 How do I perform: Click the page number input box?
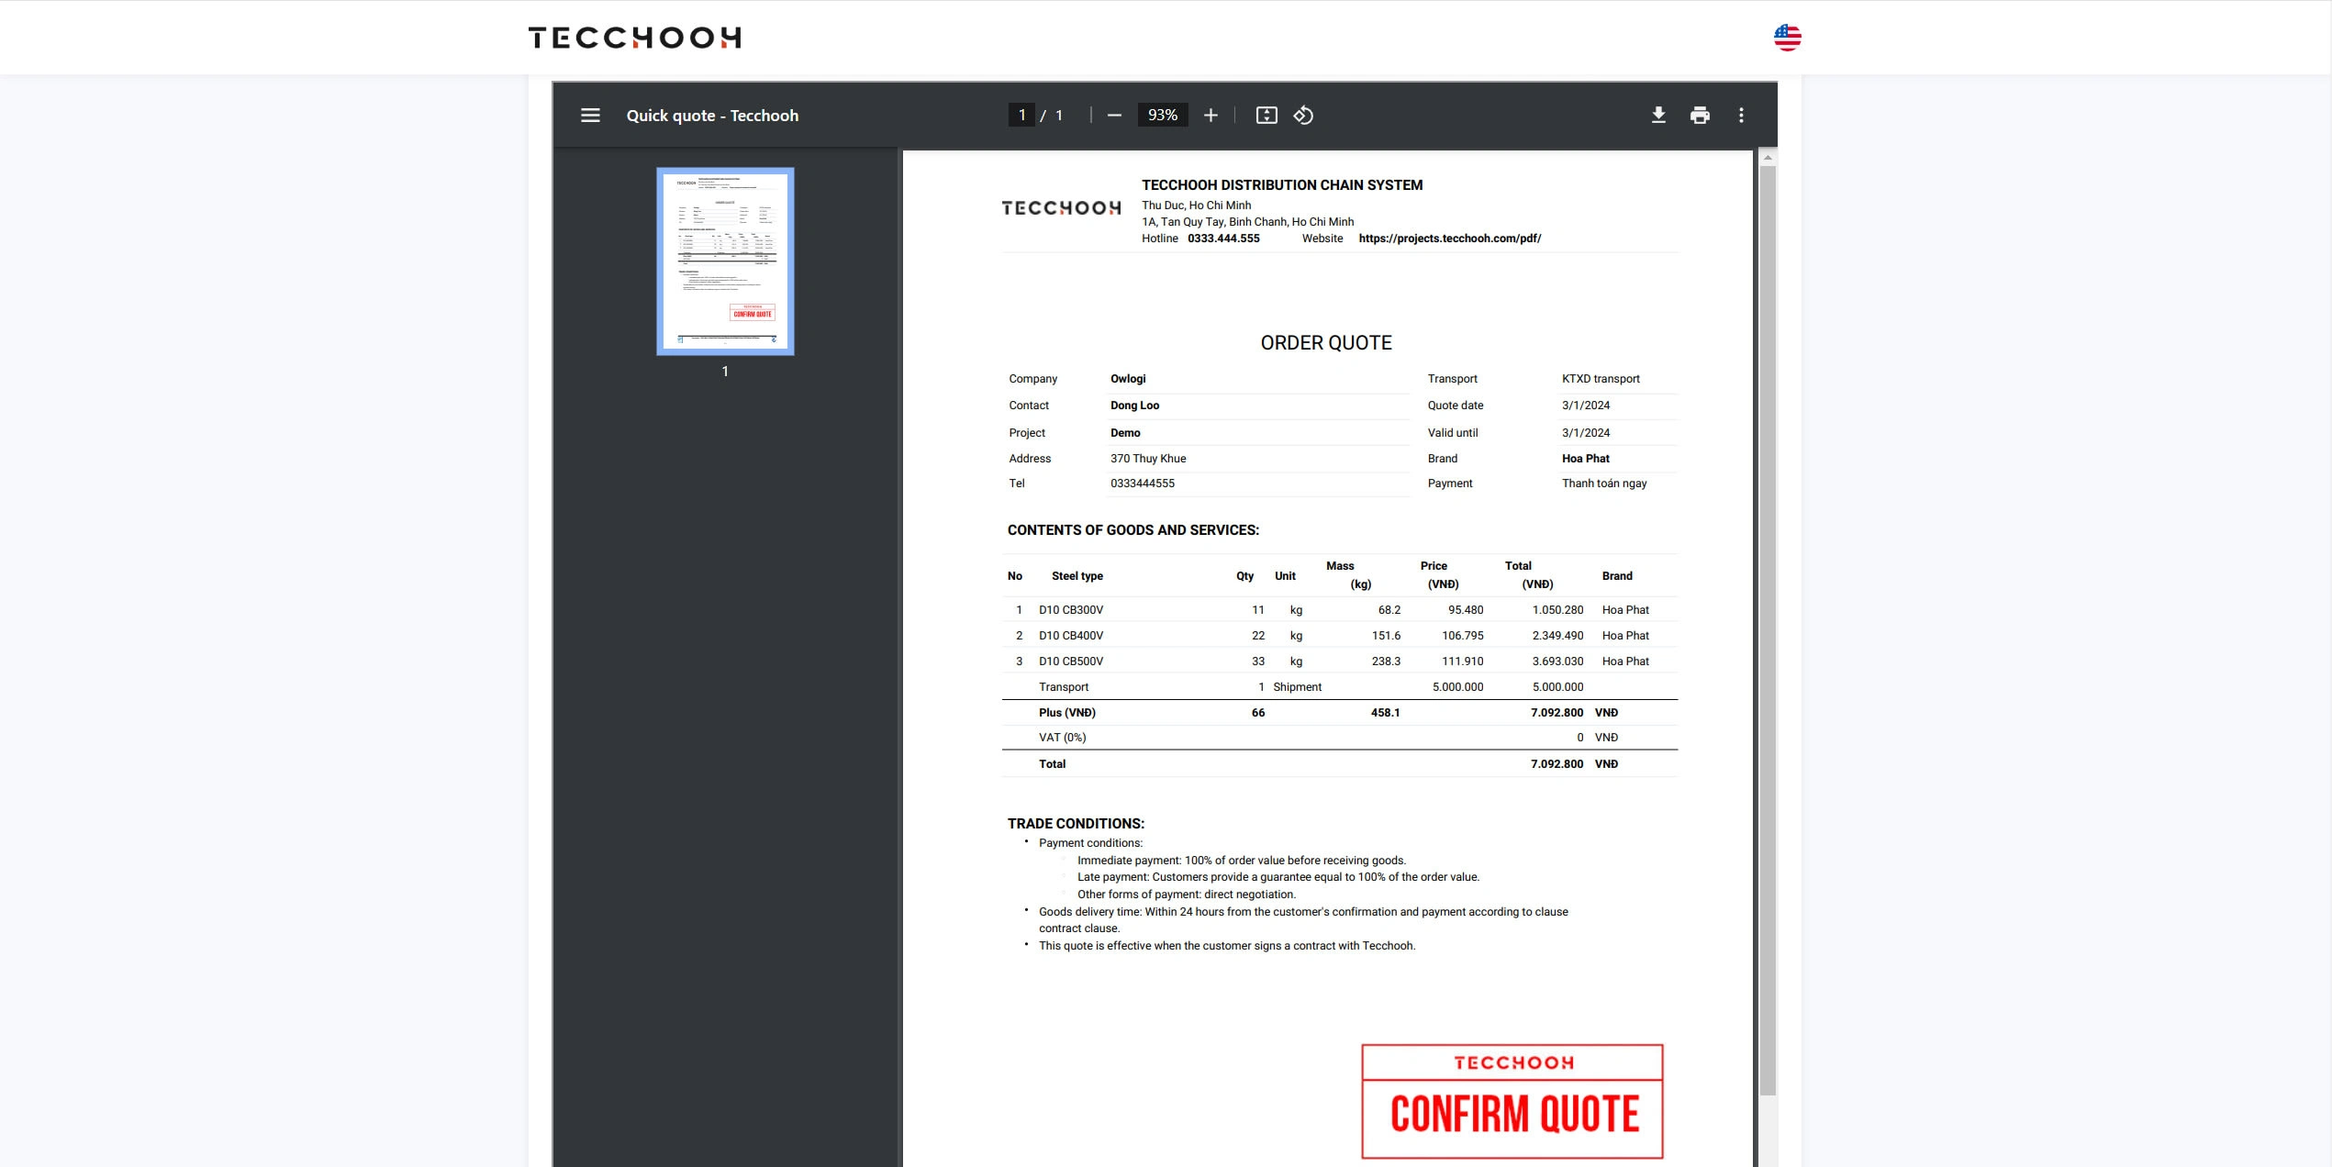(x=1021, y=116)
